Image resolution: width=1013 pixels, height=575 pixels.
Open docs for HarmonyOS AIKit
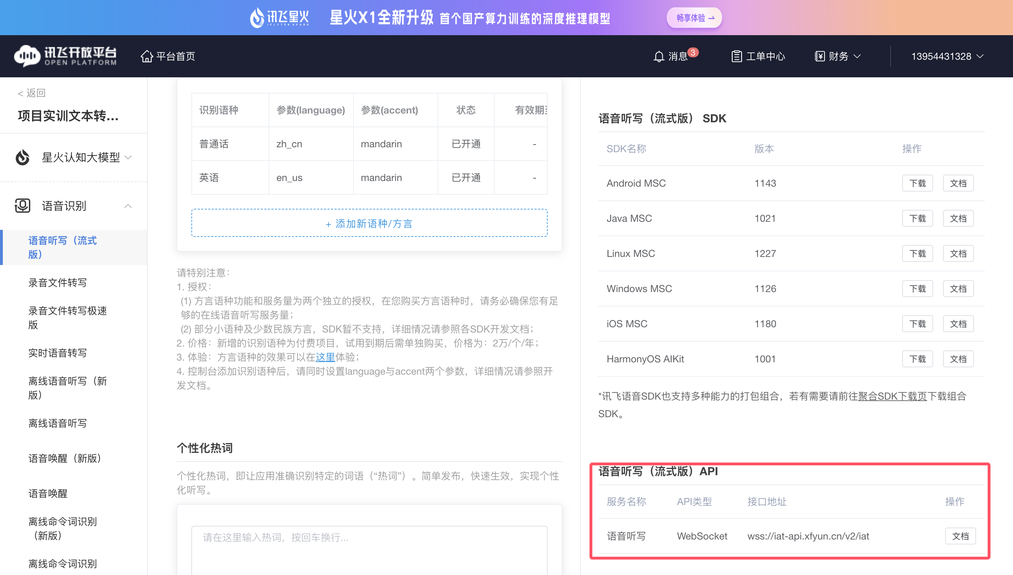958,359
